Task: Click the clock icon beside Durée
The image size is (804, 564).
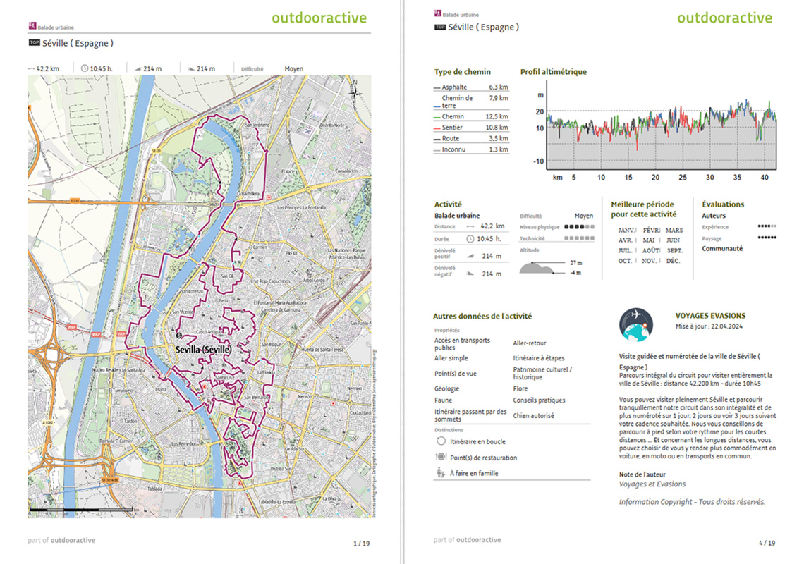Action: [470, 239]
